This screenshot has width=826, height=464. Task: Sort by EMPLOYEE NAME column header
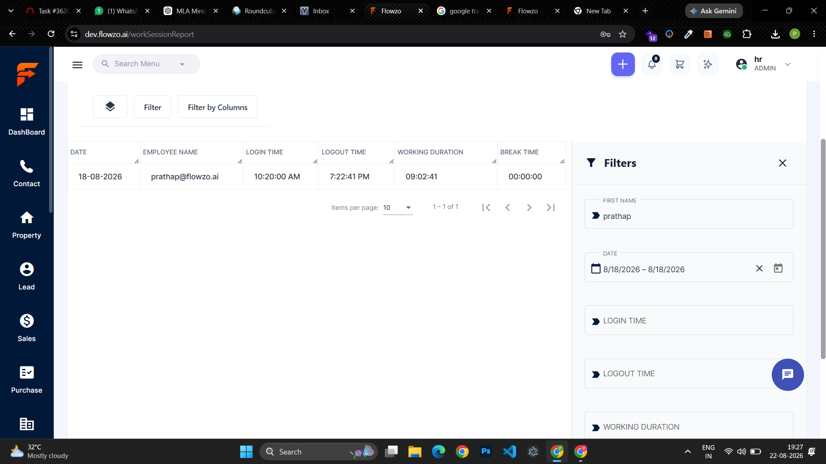170,152
